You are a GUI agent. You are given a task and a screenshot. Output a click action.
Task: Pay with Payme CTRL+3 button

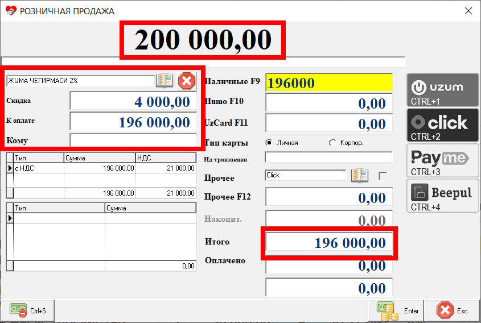[443, 160]
